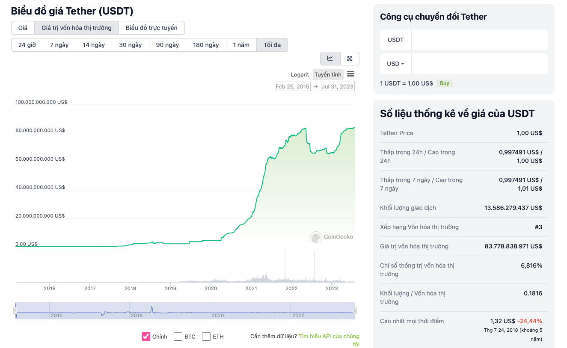Image resolution: width=567 pixels, height=348 pixels.
Task: Select the Giá tab
Action: [23, 28]
